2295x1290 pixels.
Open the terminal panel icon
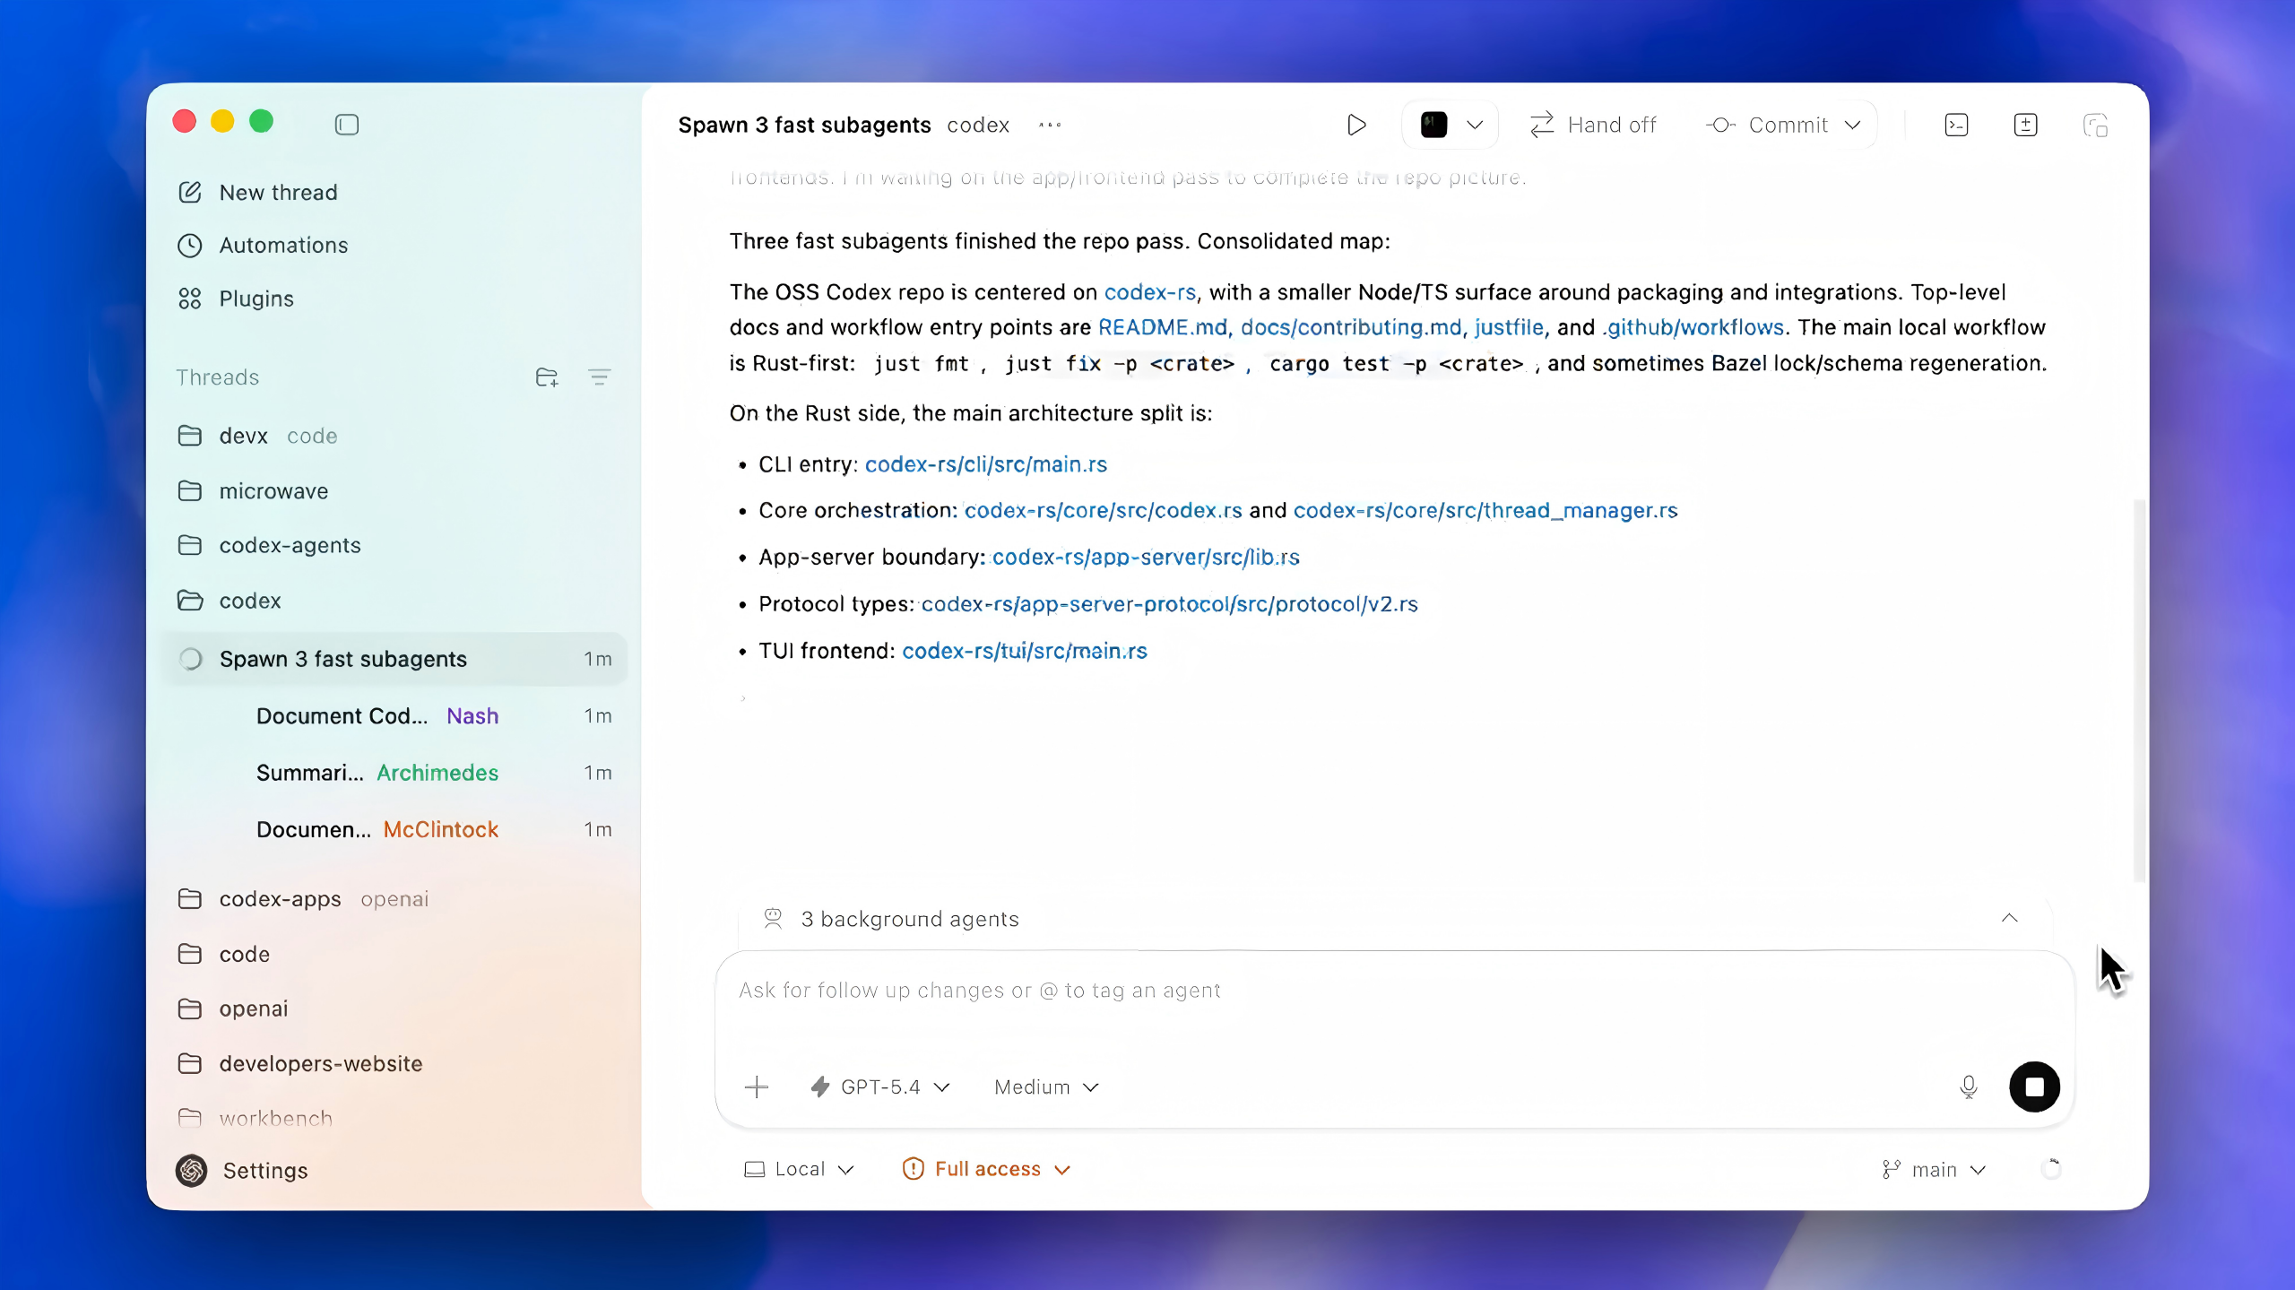click(x=1956, y=126)
